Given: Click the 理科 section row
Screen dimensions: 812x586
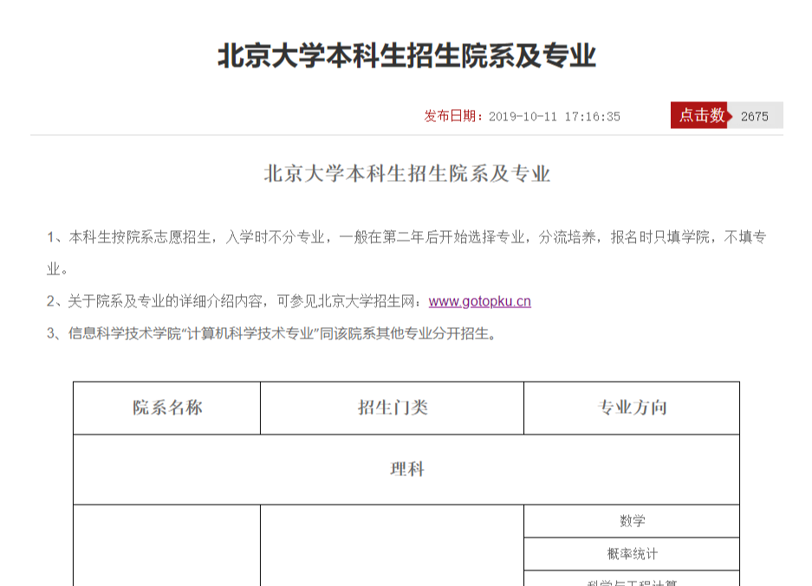Looking at the screenshot, I should pos(406,470).
